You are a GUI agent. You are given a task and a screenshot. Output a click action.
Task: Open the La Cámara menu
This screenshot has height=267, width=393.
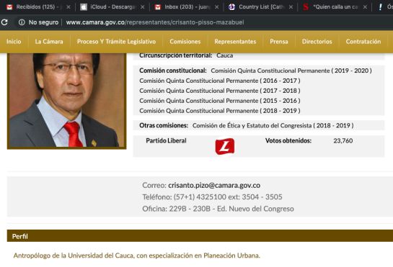point(49,42)
